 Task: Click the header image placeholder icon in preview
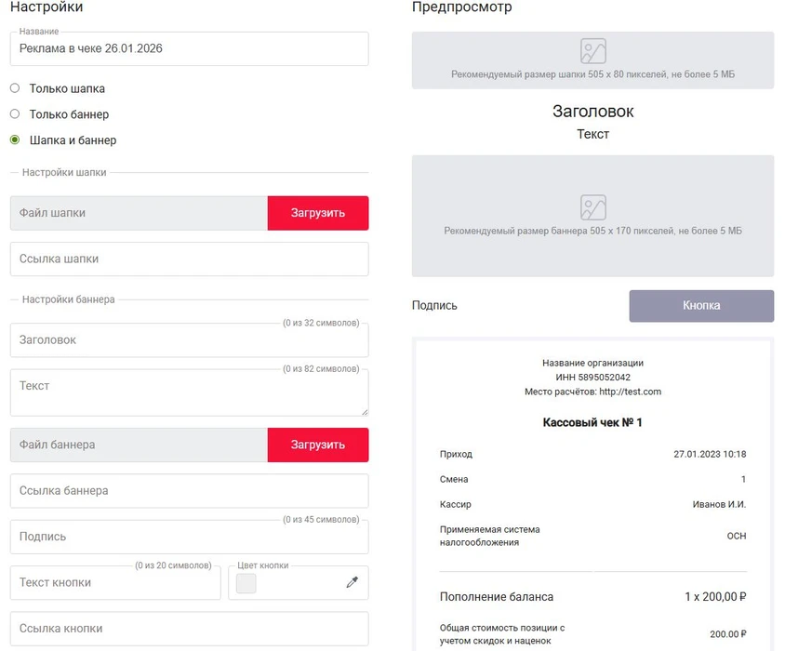point(592,51)
